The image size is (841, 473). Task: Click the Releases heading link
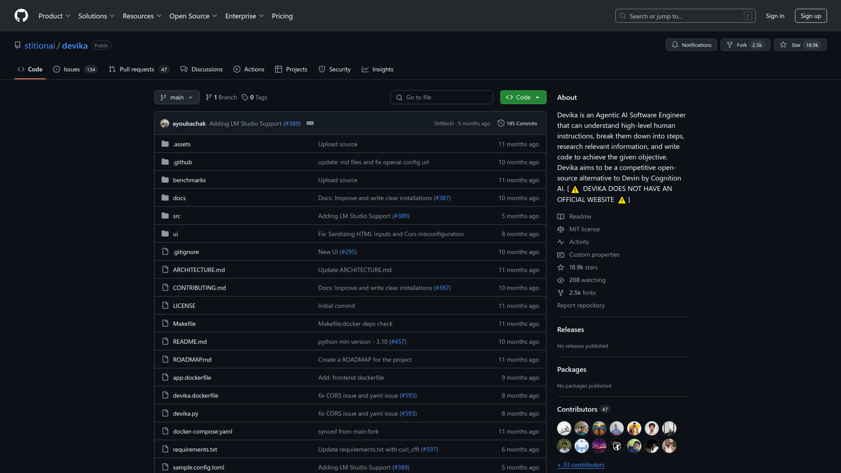click(570, 329)
